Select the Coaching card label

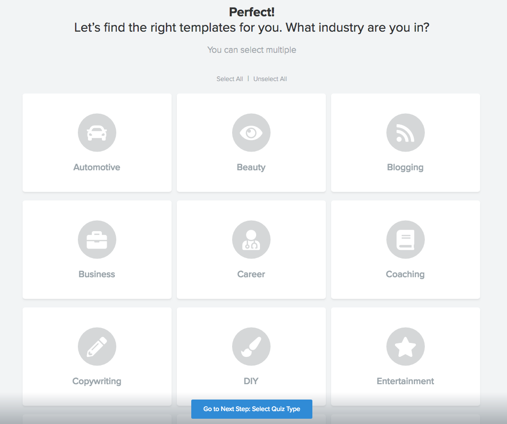click(x=405, y=275)
